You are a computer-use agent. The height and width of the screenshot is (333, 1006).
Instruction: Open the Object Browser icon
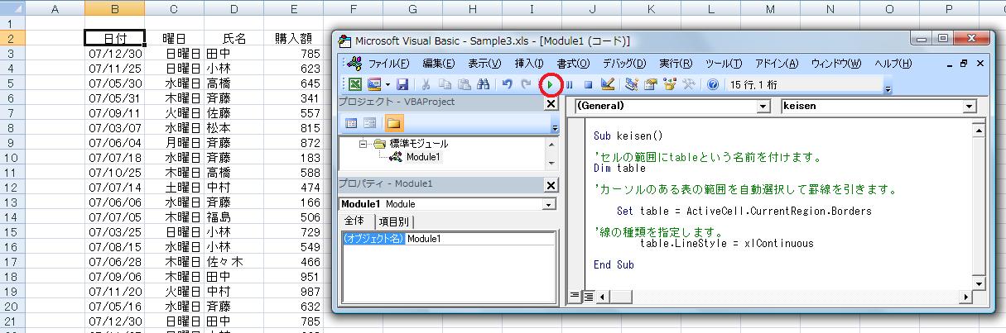click(x=670, y=84)
